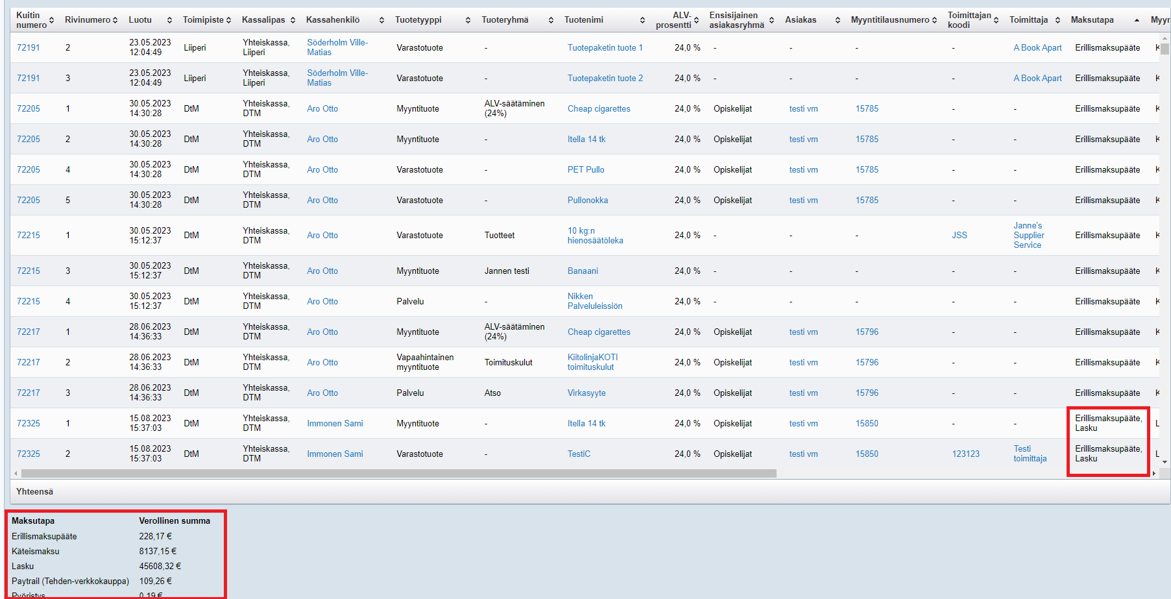Open PET Pullo product link
Viewport: 1171px width, 599px height.
[x=585, y=169]
